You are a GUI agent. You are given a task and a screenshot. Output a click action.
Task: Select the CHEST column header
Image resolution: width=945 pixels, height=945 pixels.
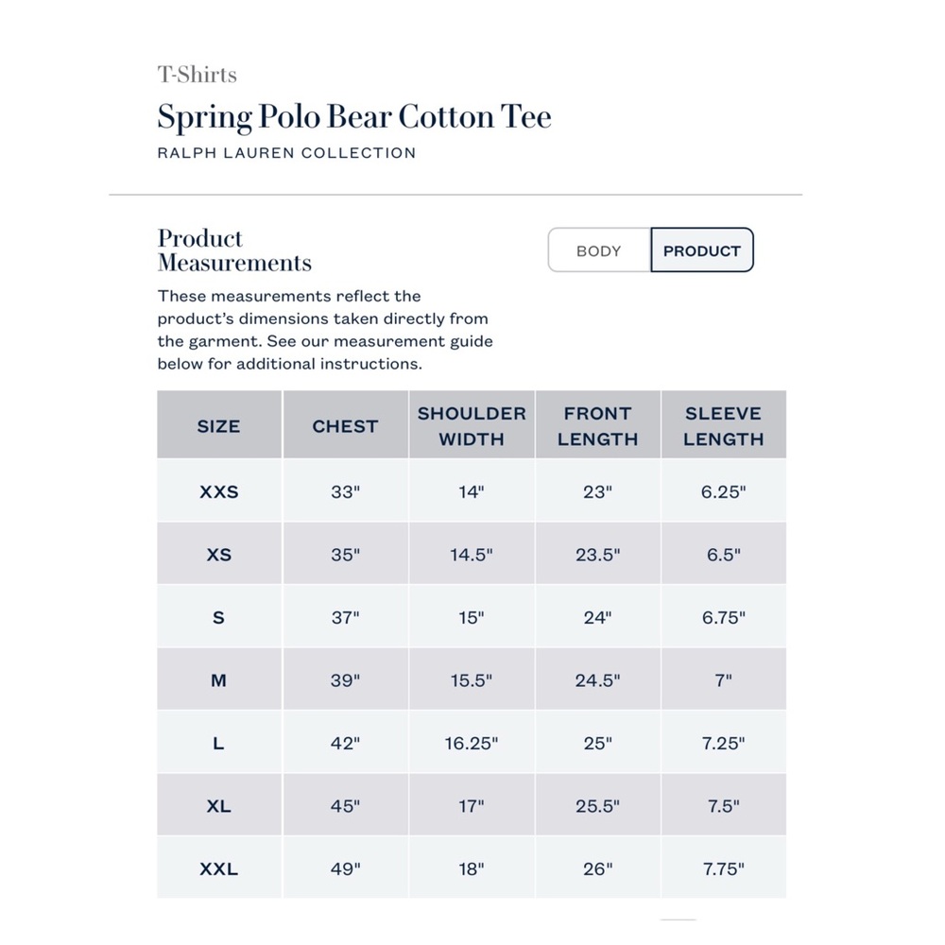345,425
